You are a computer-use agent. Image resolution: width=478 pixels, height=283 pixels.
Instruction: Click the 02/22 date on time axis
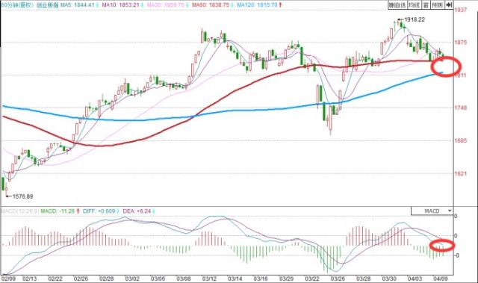point(55,279)
